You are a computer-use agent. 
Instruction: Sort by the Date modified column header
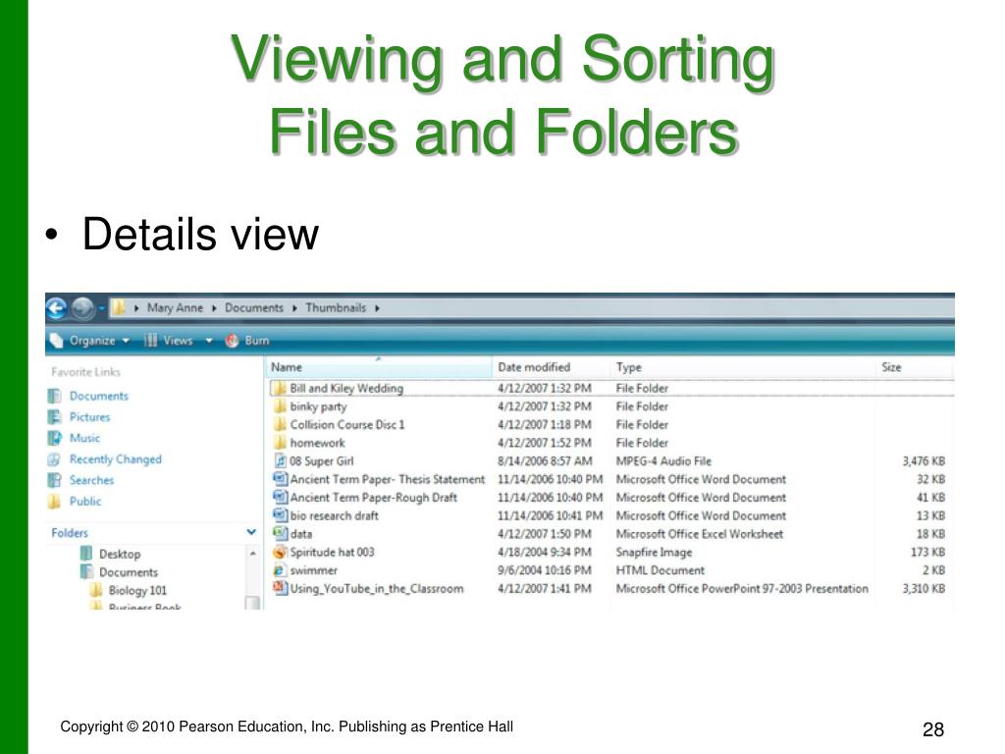pos(551,367)
